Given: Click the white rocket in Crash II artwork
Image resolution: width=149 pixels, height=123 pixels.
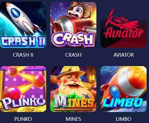Looking at the screenshot, I should tap(23, 18).
